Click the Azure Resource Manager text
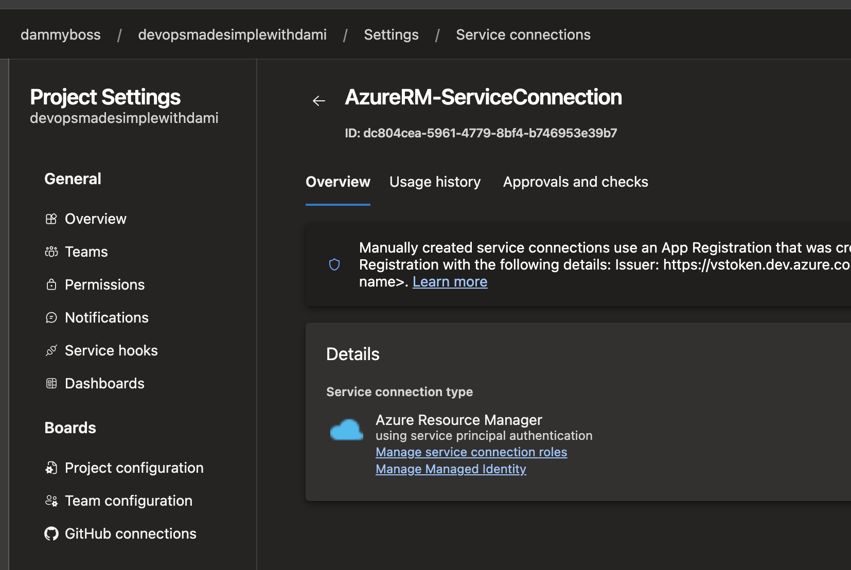Screen dimensions: 851x570 459,420
